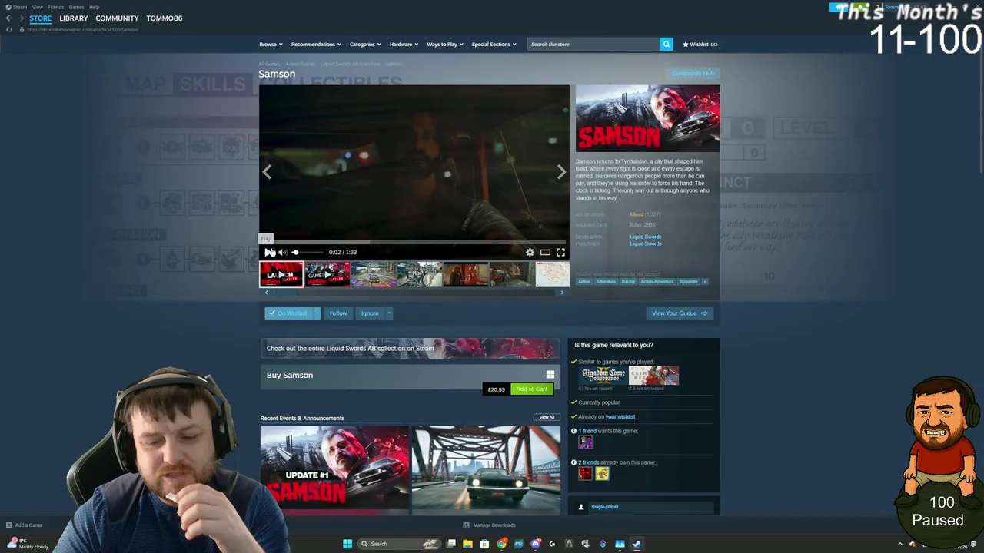Screen dimensions: 984x553
Task: Open the Community Hub
Action: [693, 73]
